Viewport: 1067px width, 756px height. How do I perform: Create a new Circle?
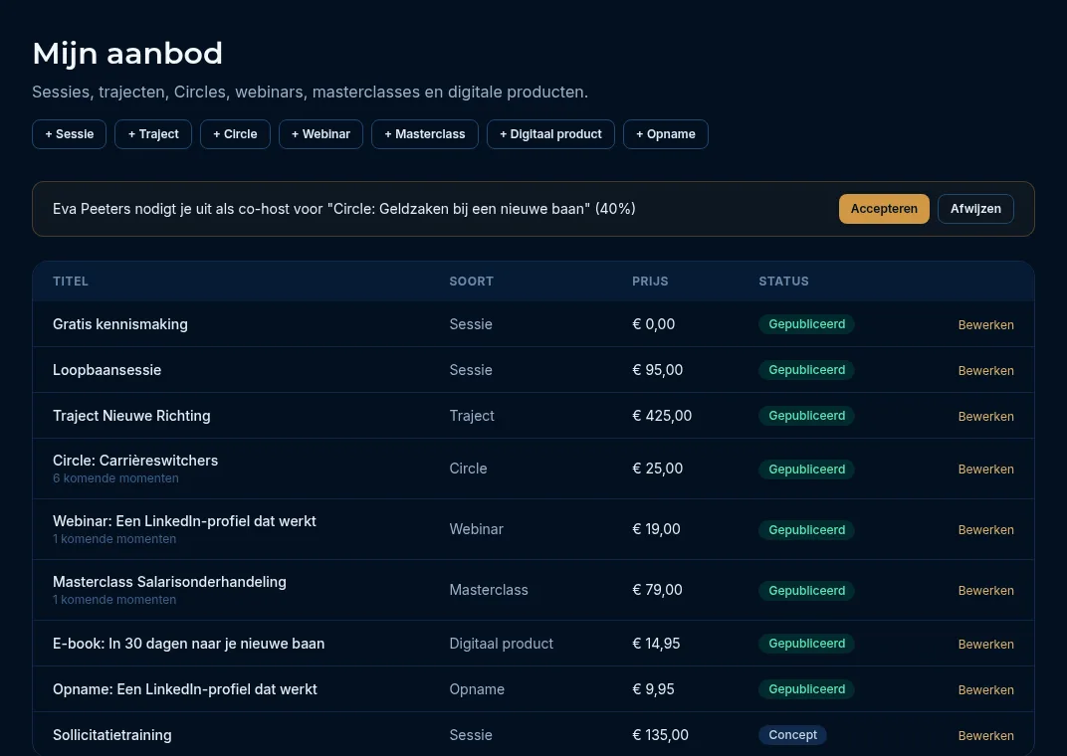(x=236, y=134)
